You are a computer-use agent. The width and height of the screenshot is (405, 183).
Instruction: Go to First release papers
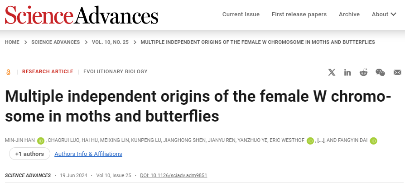(299, 14)
